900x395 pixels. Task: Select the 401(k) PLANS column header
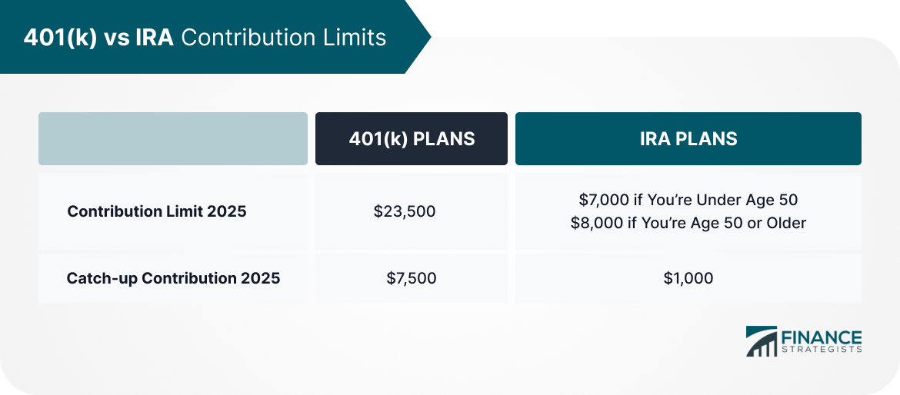(412, 139)
